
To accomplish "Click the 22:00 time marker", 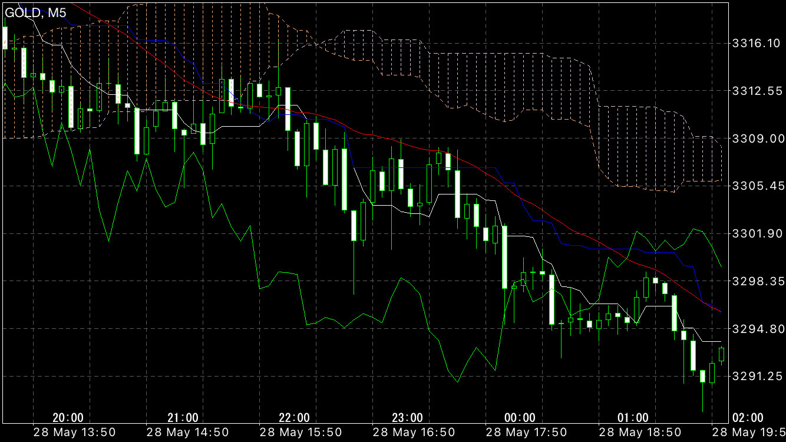I will tap(294, 418).
